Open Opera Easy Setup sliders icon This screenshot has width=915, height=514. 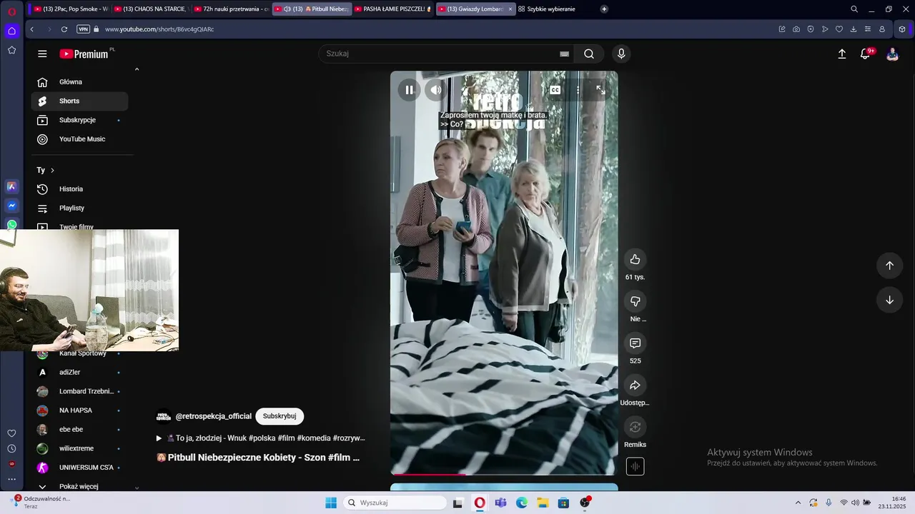[x=868, y=29]
